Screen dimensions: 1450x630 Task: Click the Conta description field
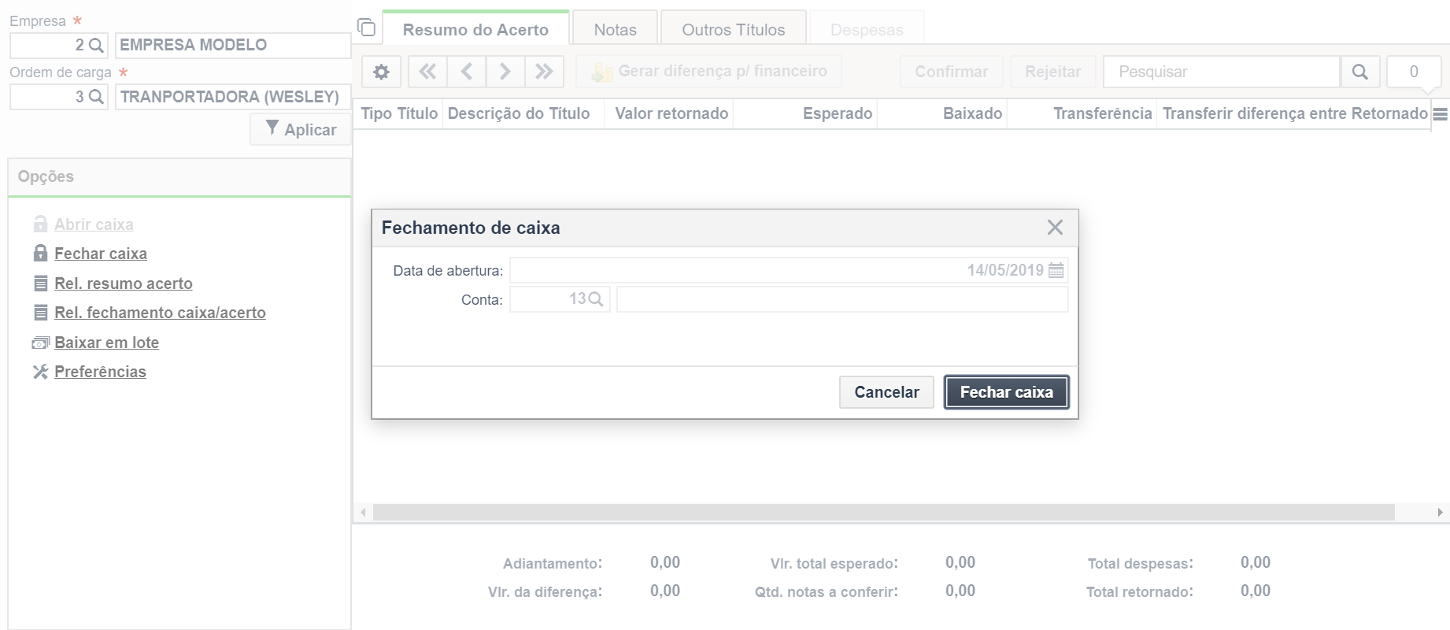(x=842, y=299)
